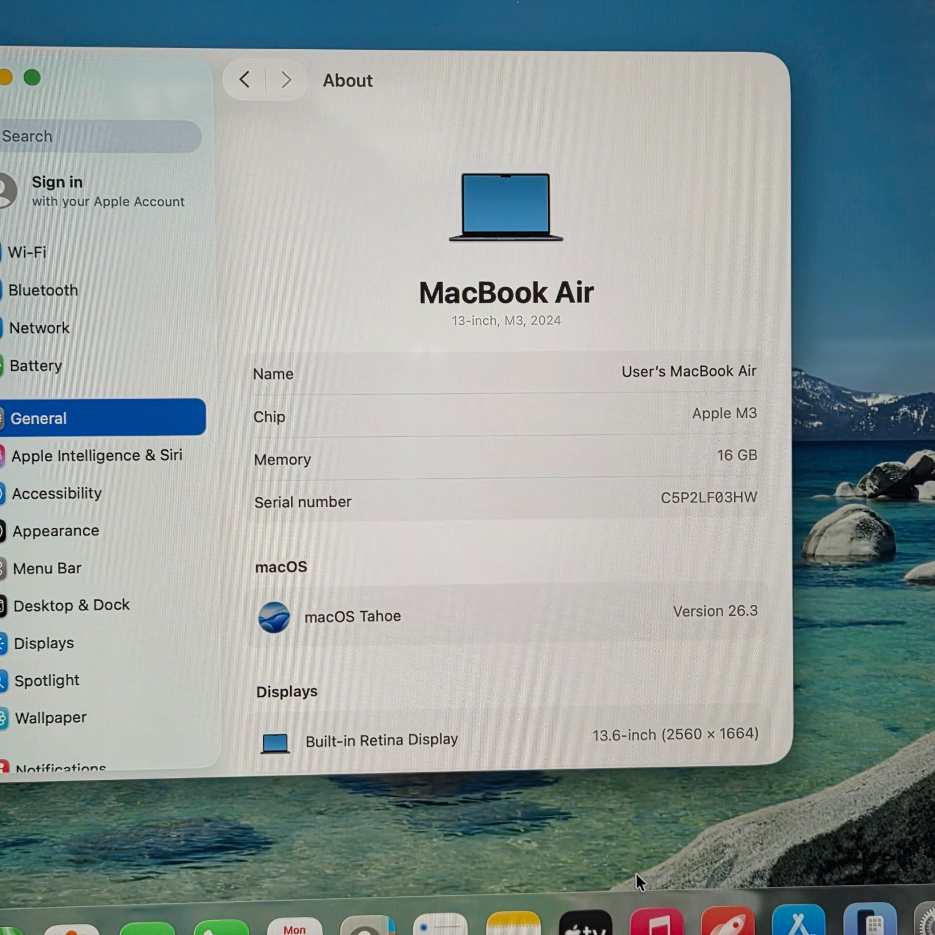Click the "13-inch, M3, 2024" model subtitle
Screen dimensions: 935x935
[506, 320]
